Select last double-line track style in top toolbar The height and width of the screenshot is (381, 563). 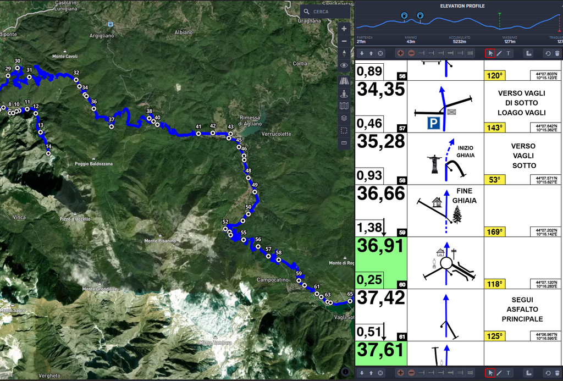pos(470,53)
